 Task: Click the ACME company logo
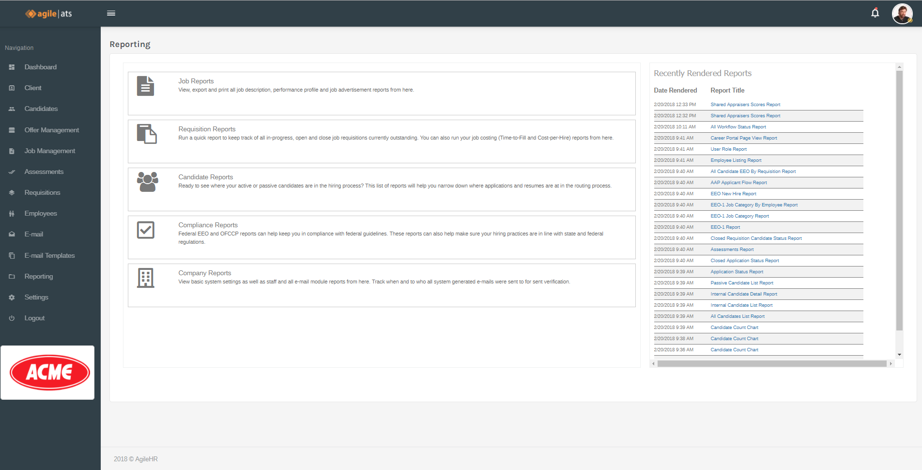point(48,372)
